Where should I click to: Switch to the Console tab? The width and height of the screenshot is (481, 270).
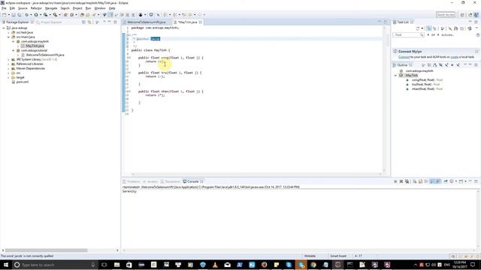click(192, 181)
